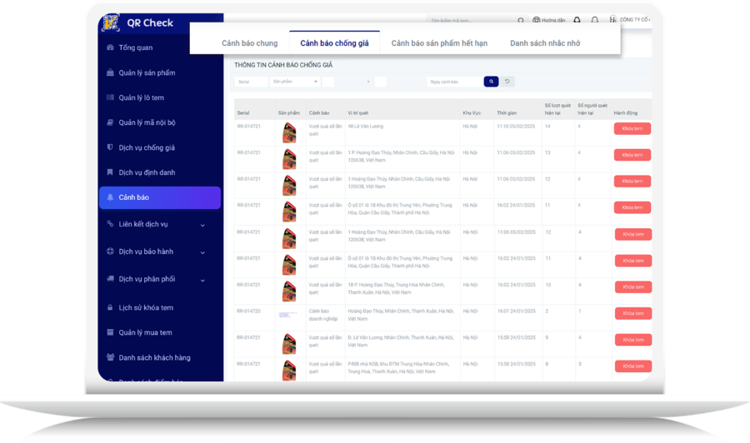
Task: Click the Hướng dẫn text link
Action: coord(553,21)
